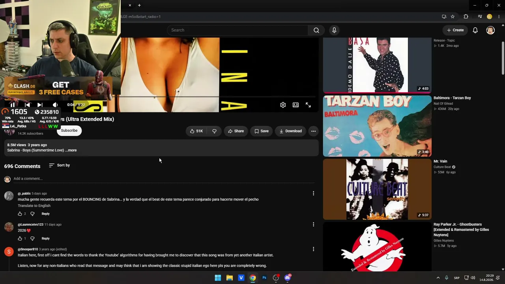Save the video to a playlist
Viewport: 505px width, 284px height.
(262, 131)
